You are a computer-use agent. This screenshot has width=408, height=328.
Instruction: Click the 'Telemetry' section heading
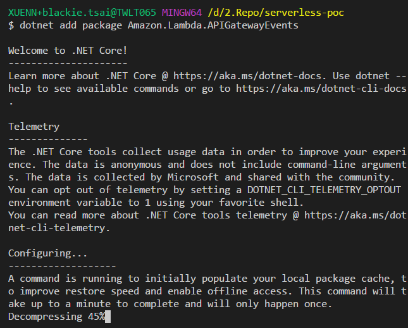tap(34, 126)
